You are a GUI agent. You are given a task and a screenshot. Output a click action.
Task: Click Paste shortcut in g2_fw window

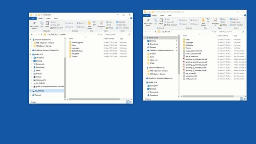[171, 25]
